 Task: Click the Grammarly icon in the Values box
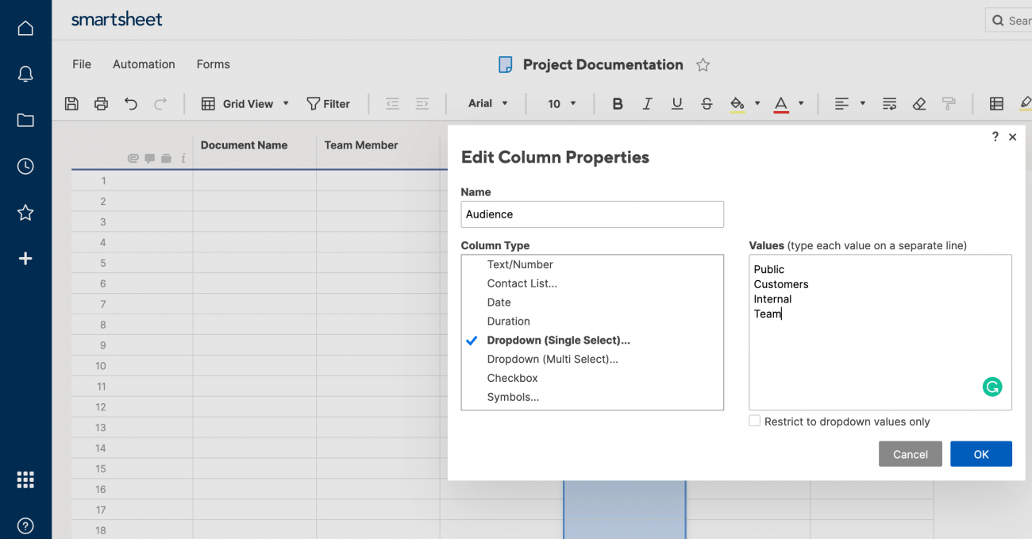[x=992, y=387]
